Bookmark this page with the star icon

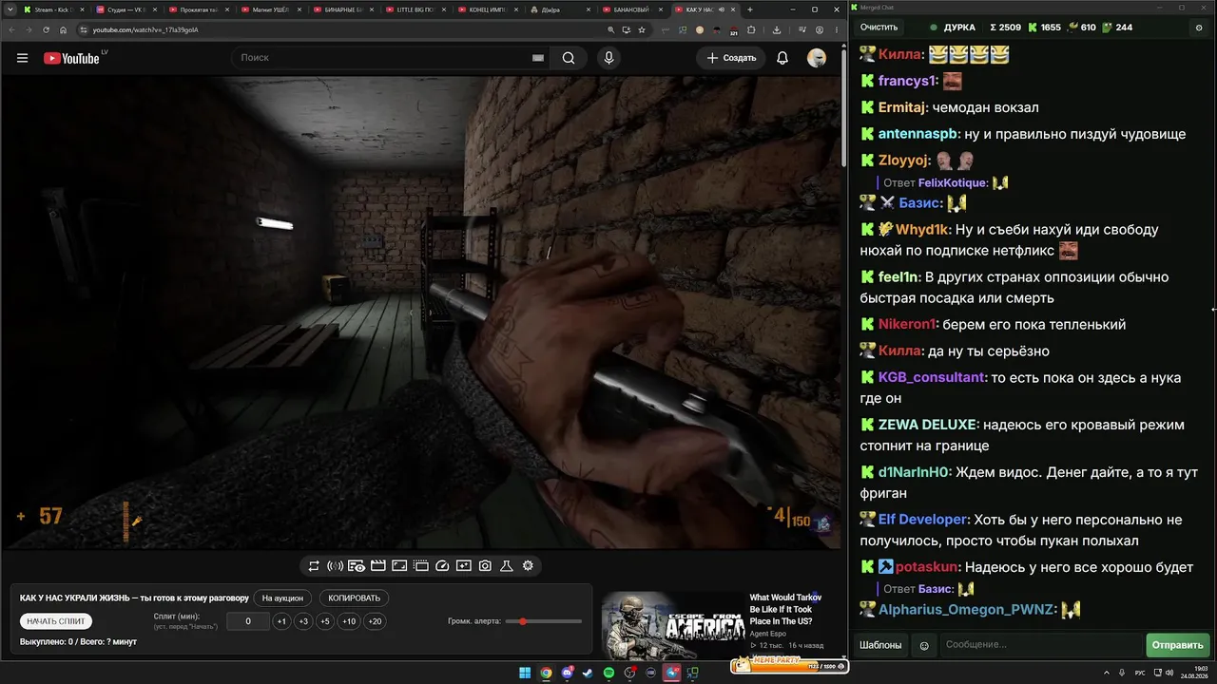[x=644, y=29]
